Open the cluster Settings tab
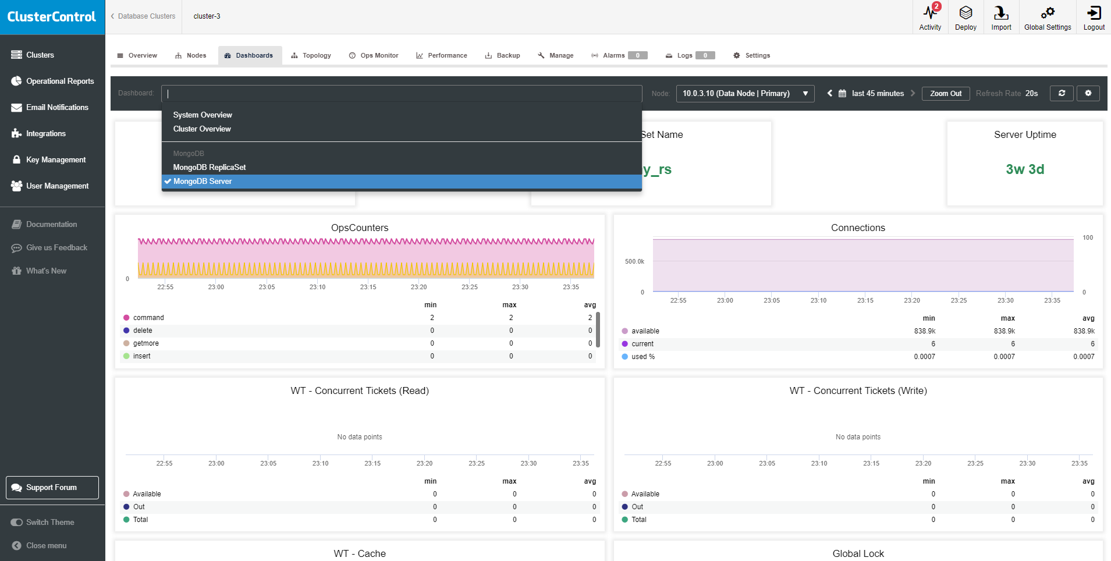This screenshot has width=1111, height=561. click(752, 55)
